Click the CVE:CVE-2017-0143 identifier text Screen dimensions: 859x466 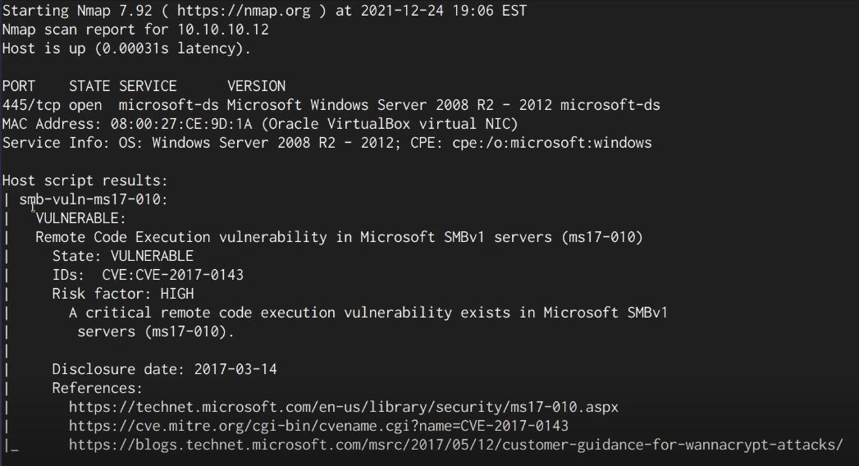pos(172,275)
